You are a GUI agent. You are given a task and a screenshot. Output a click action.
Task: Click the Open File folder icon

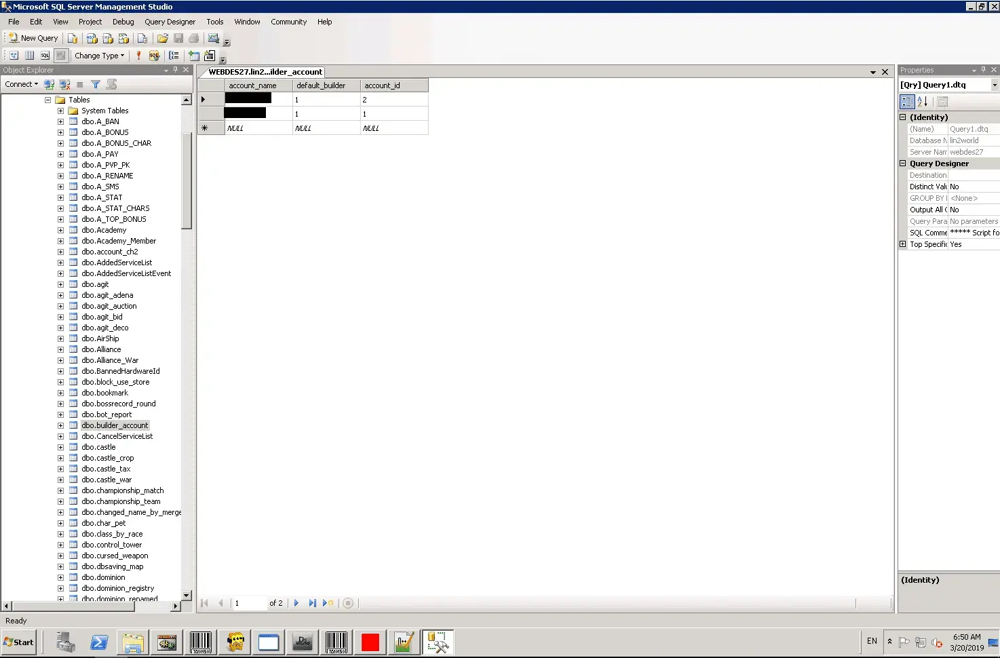click(x=163, y=38)
